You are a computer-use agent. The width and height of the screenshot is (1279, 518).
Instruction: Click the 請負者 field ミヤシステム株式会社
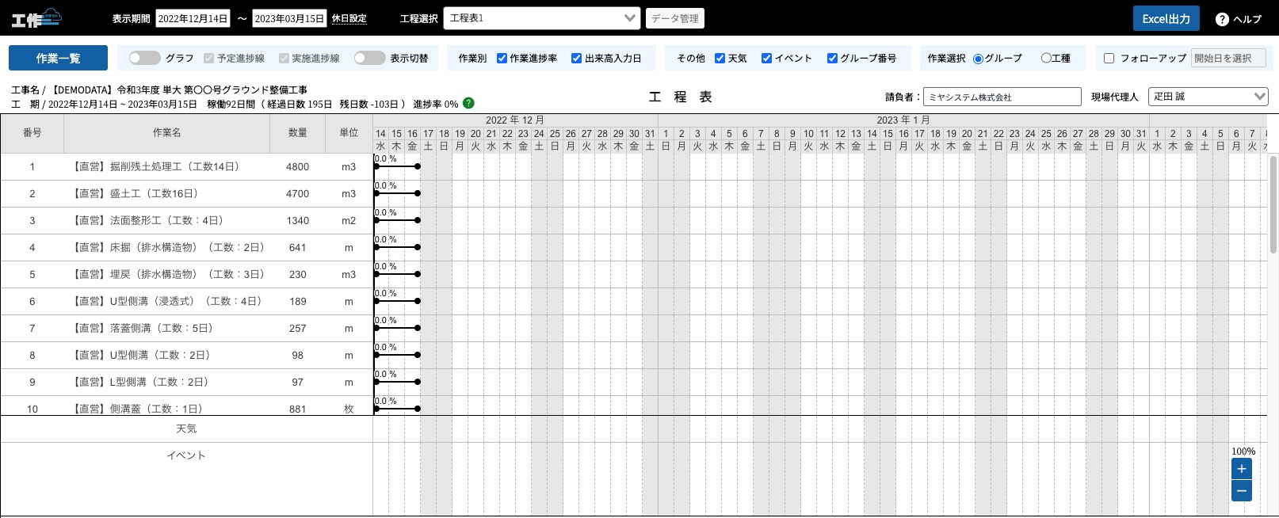pos(1002,97)
